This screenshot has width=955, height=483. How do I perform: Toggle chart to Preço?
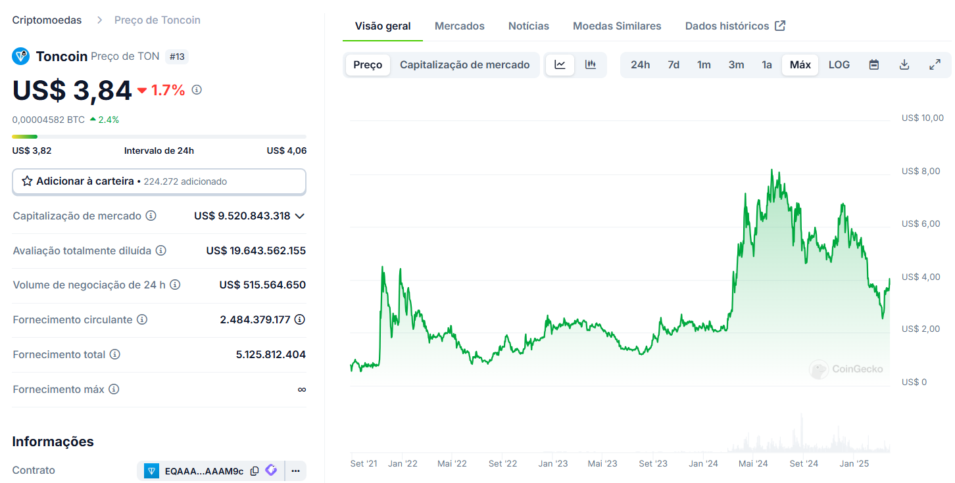tap(368, 65)
